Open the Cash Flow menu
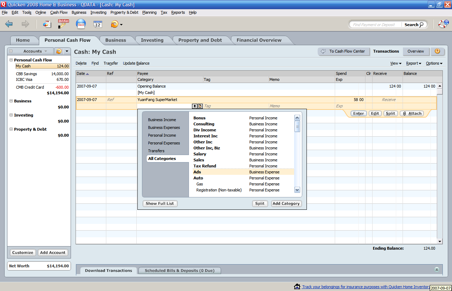This screenshot has height=291, width=452. pos(59,12)
